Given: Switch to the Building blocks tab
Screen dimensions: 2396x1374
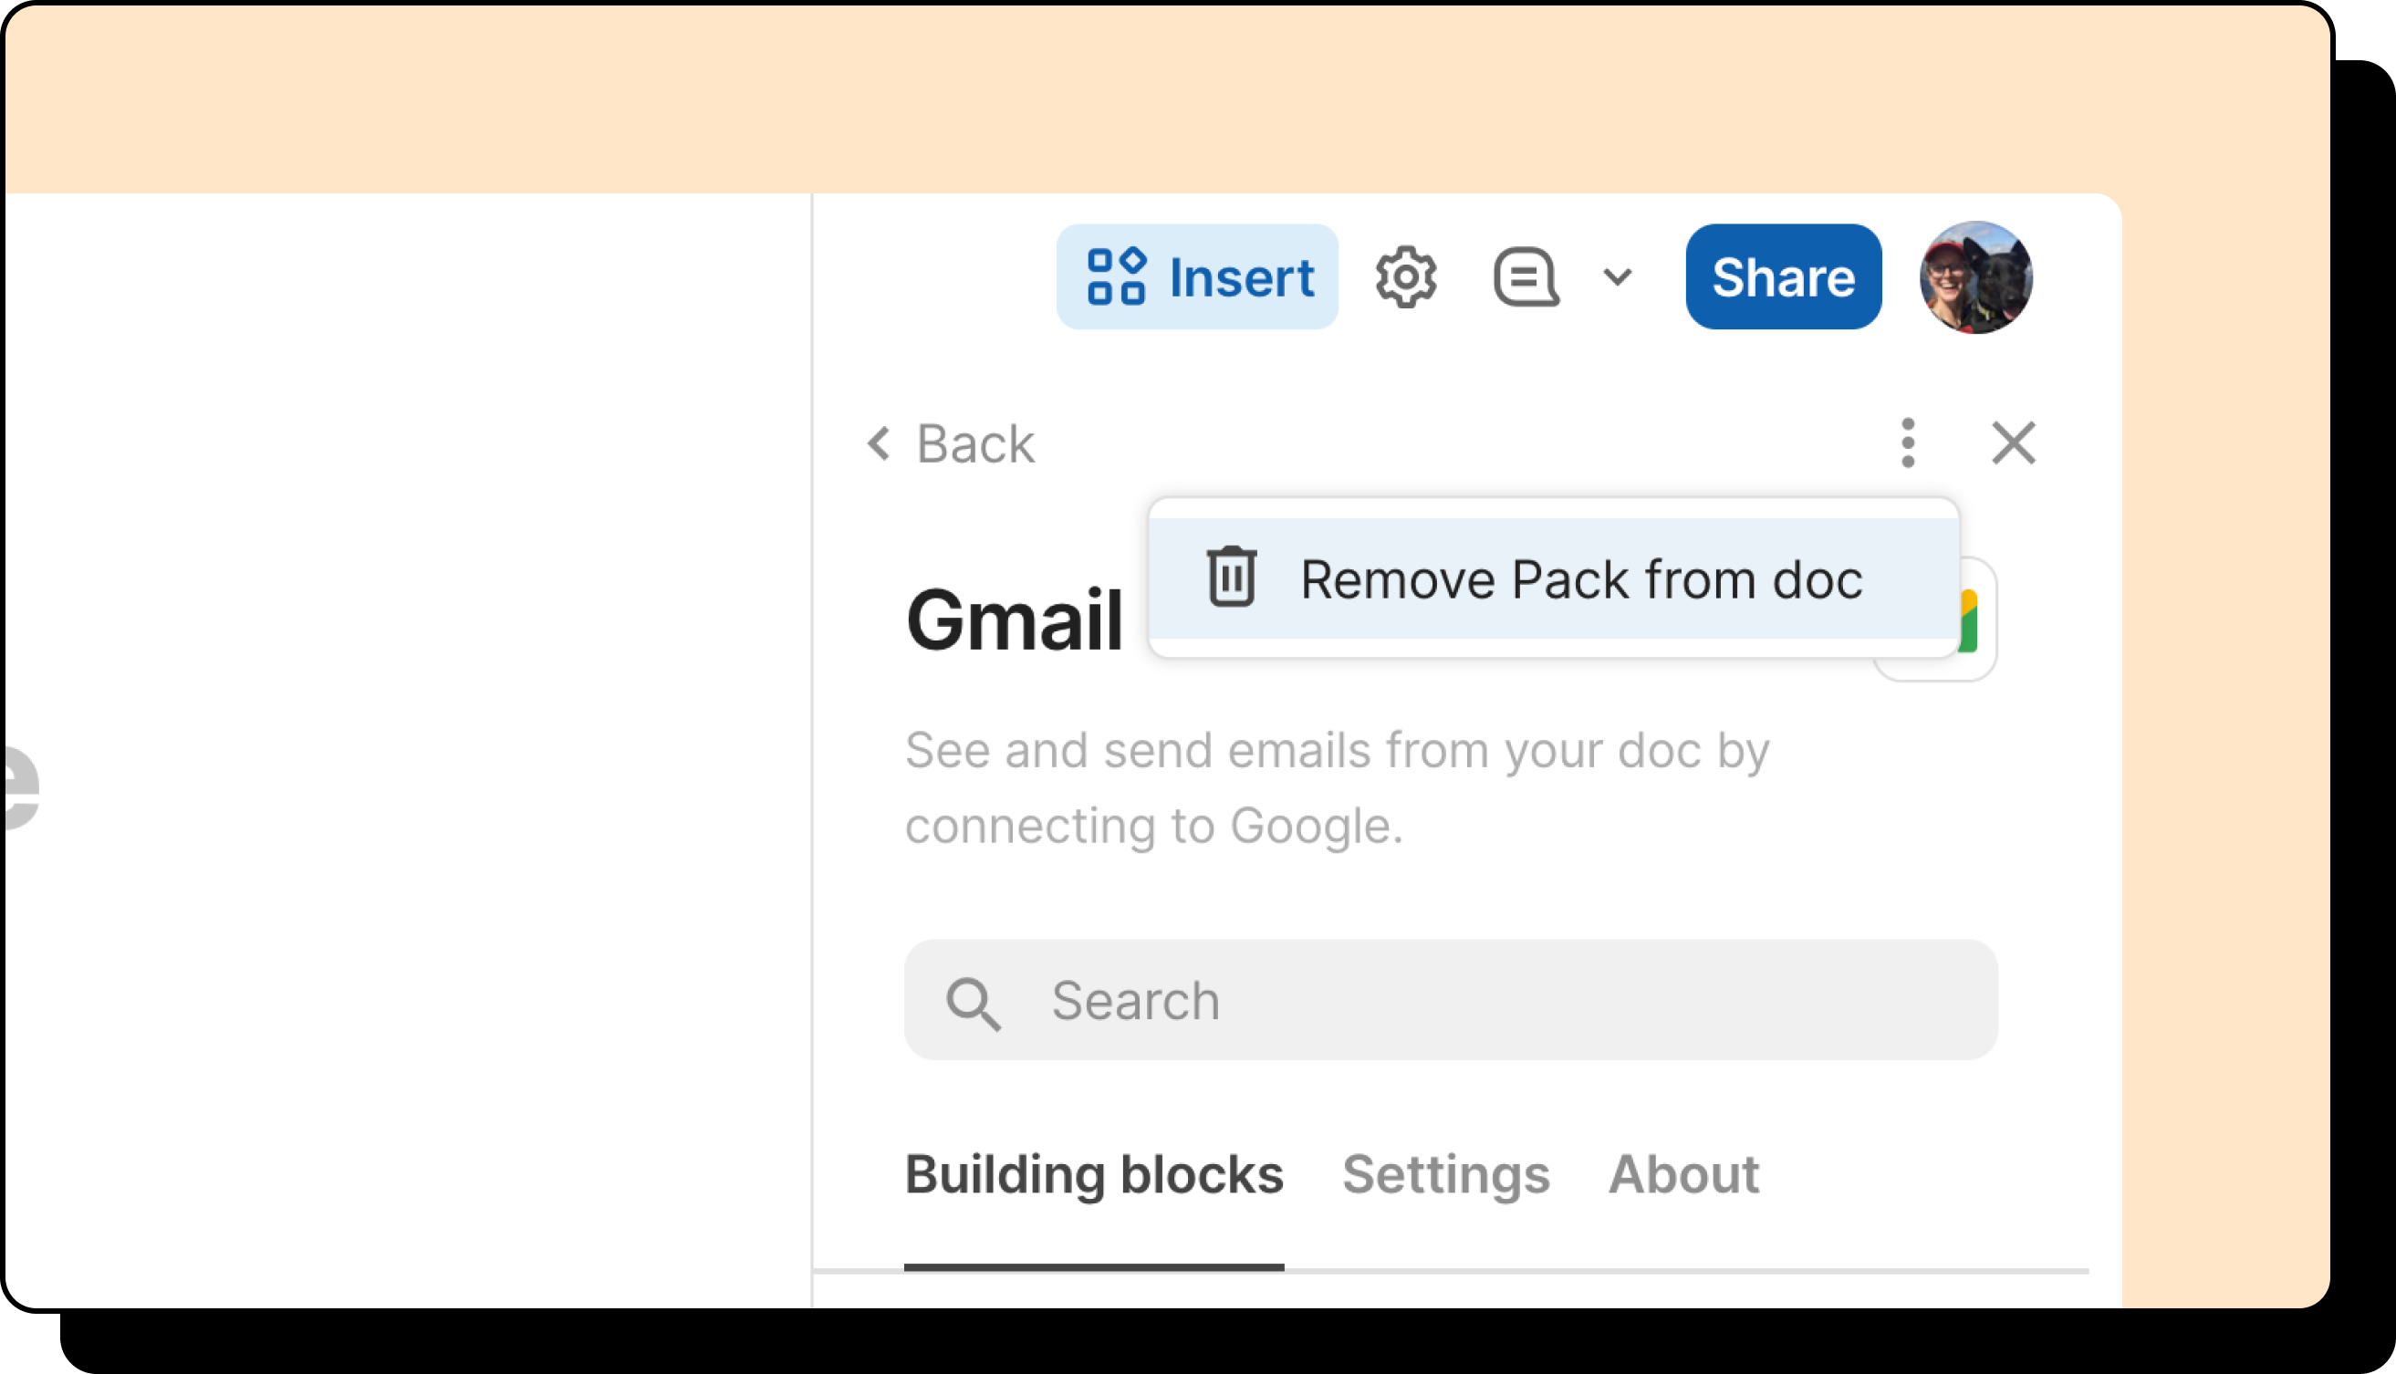Looking at the screenshot, I should tap(1094, 1174).
